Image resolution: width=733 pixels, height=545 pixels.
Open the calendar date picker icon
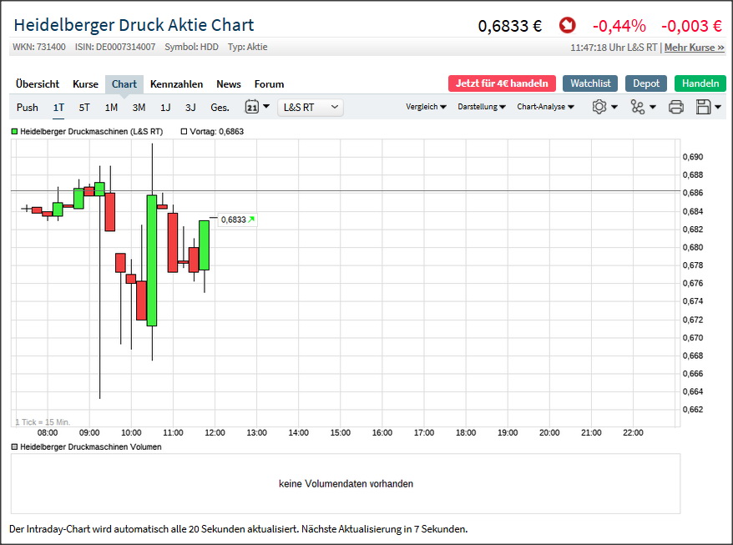click(x=252, y=107)
